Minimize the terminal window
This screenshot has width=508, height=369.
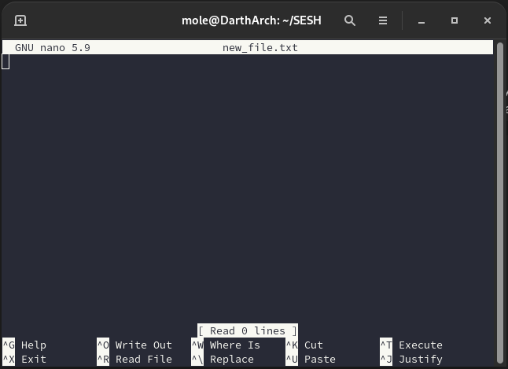(x=421, y=20)
